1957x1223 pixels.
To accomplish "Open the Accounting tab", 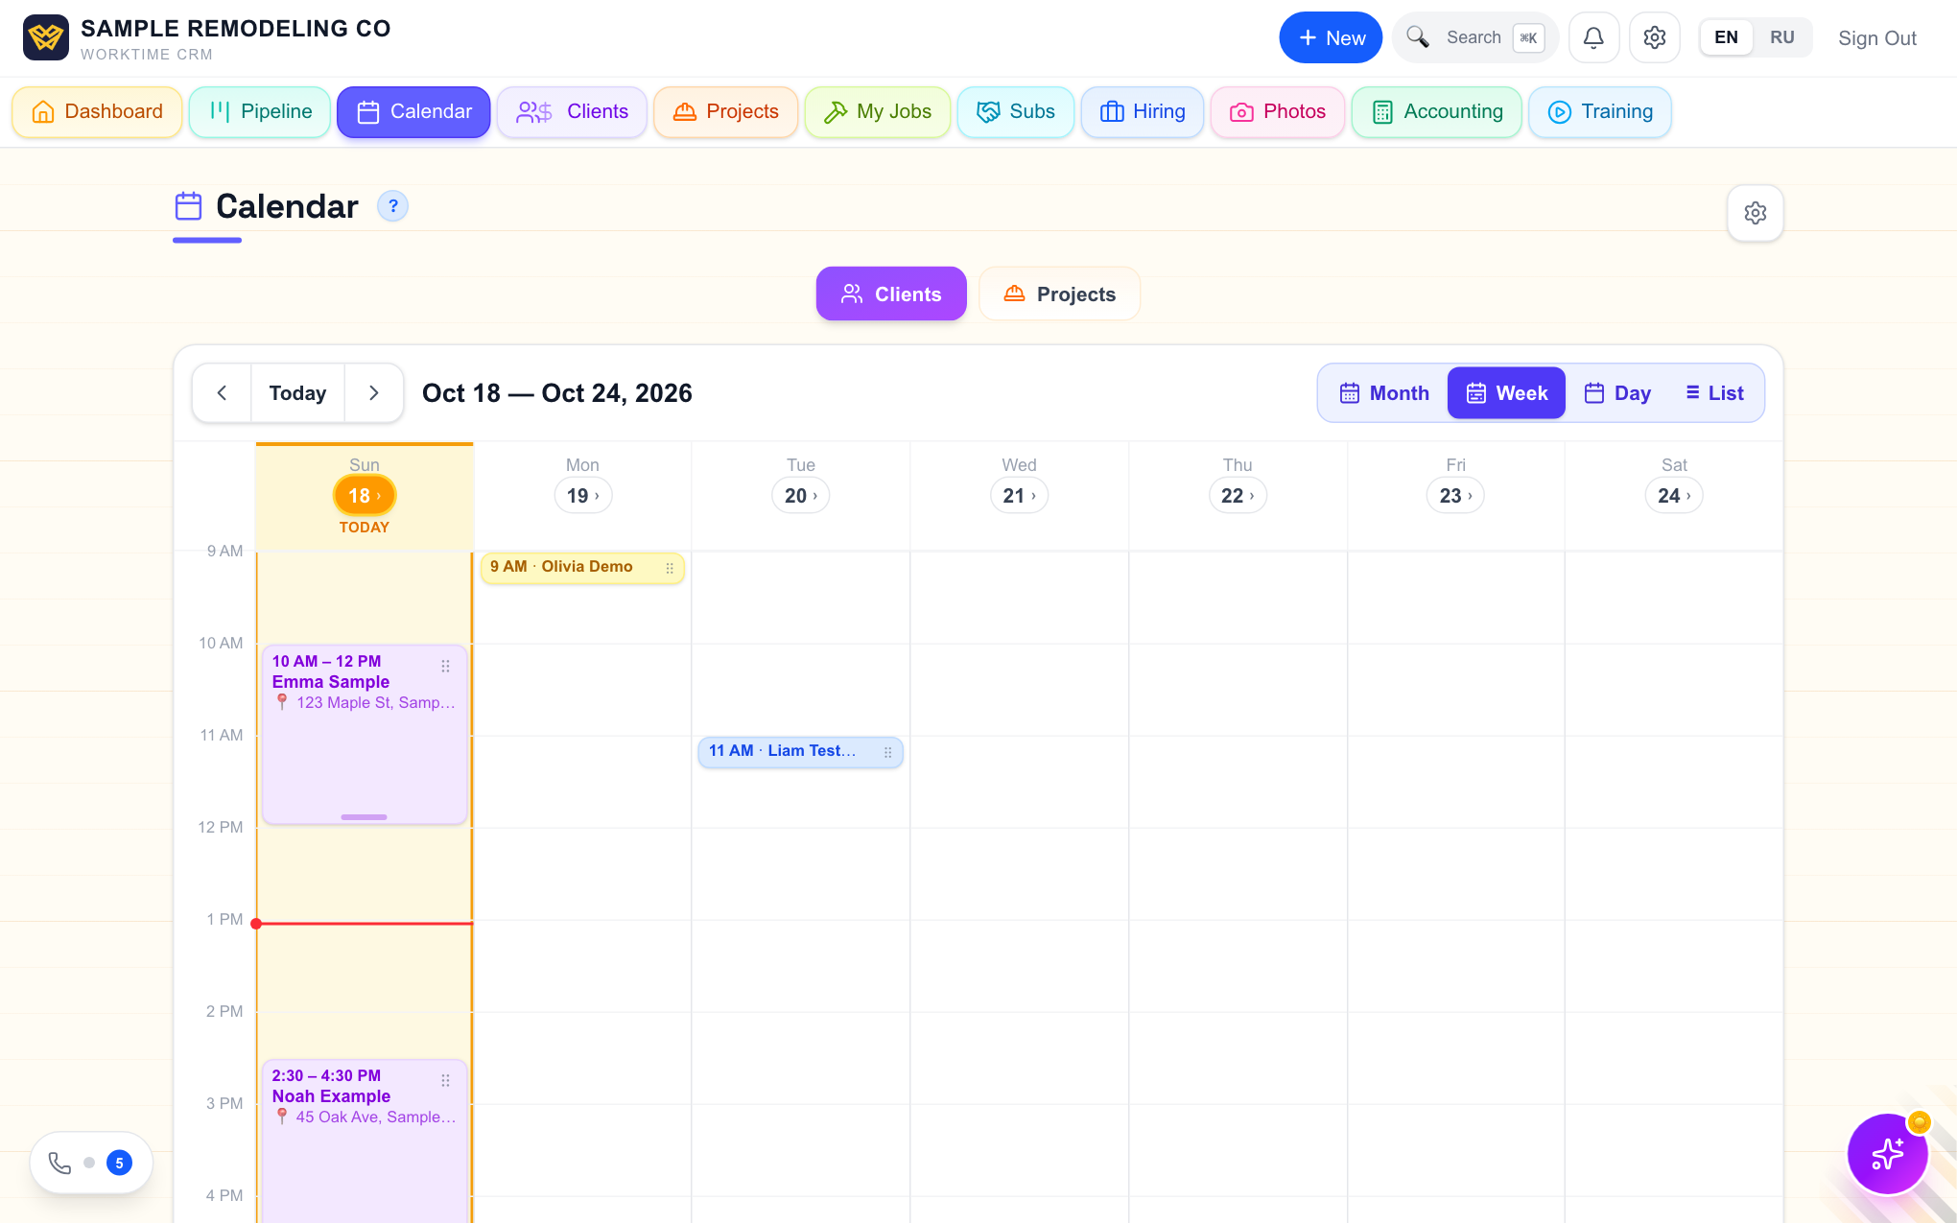I will point(1436,112).
